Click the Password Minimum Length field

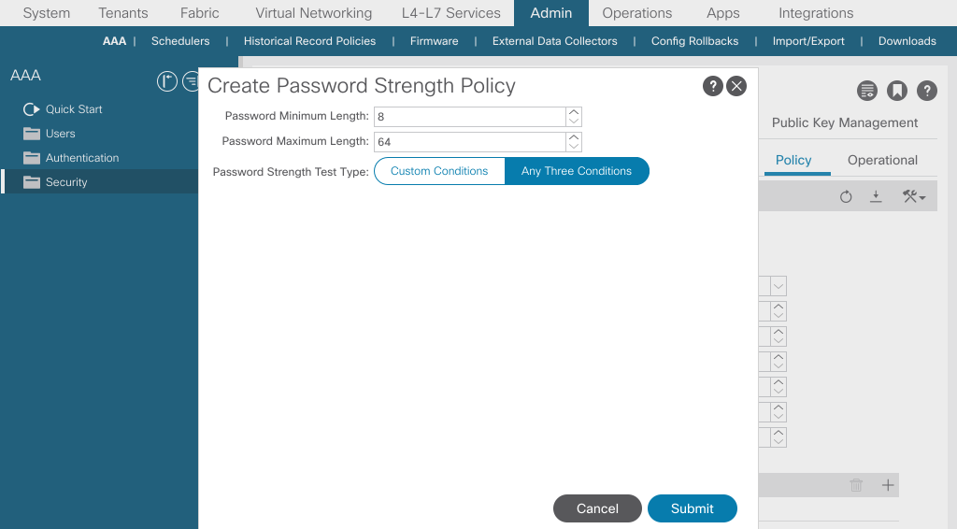coord(470,117)
